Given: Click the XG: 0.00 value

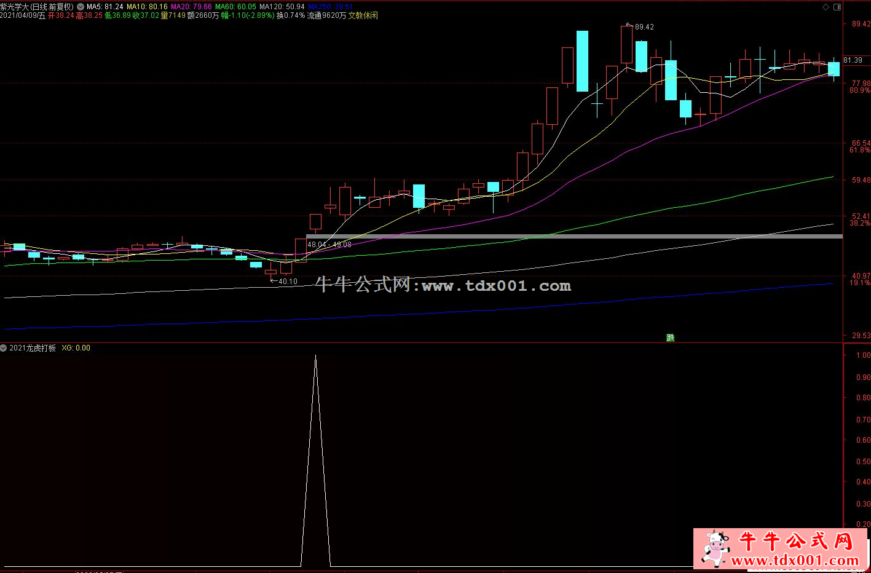Looking at the screenshot, I should [x=76, y=348].
